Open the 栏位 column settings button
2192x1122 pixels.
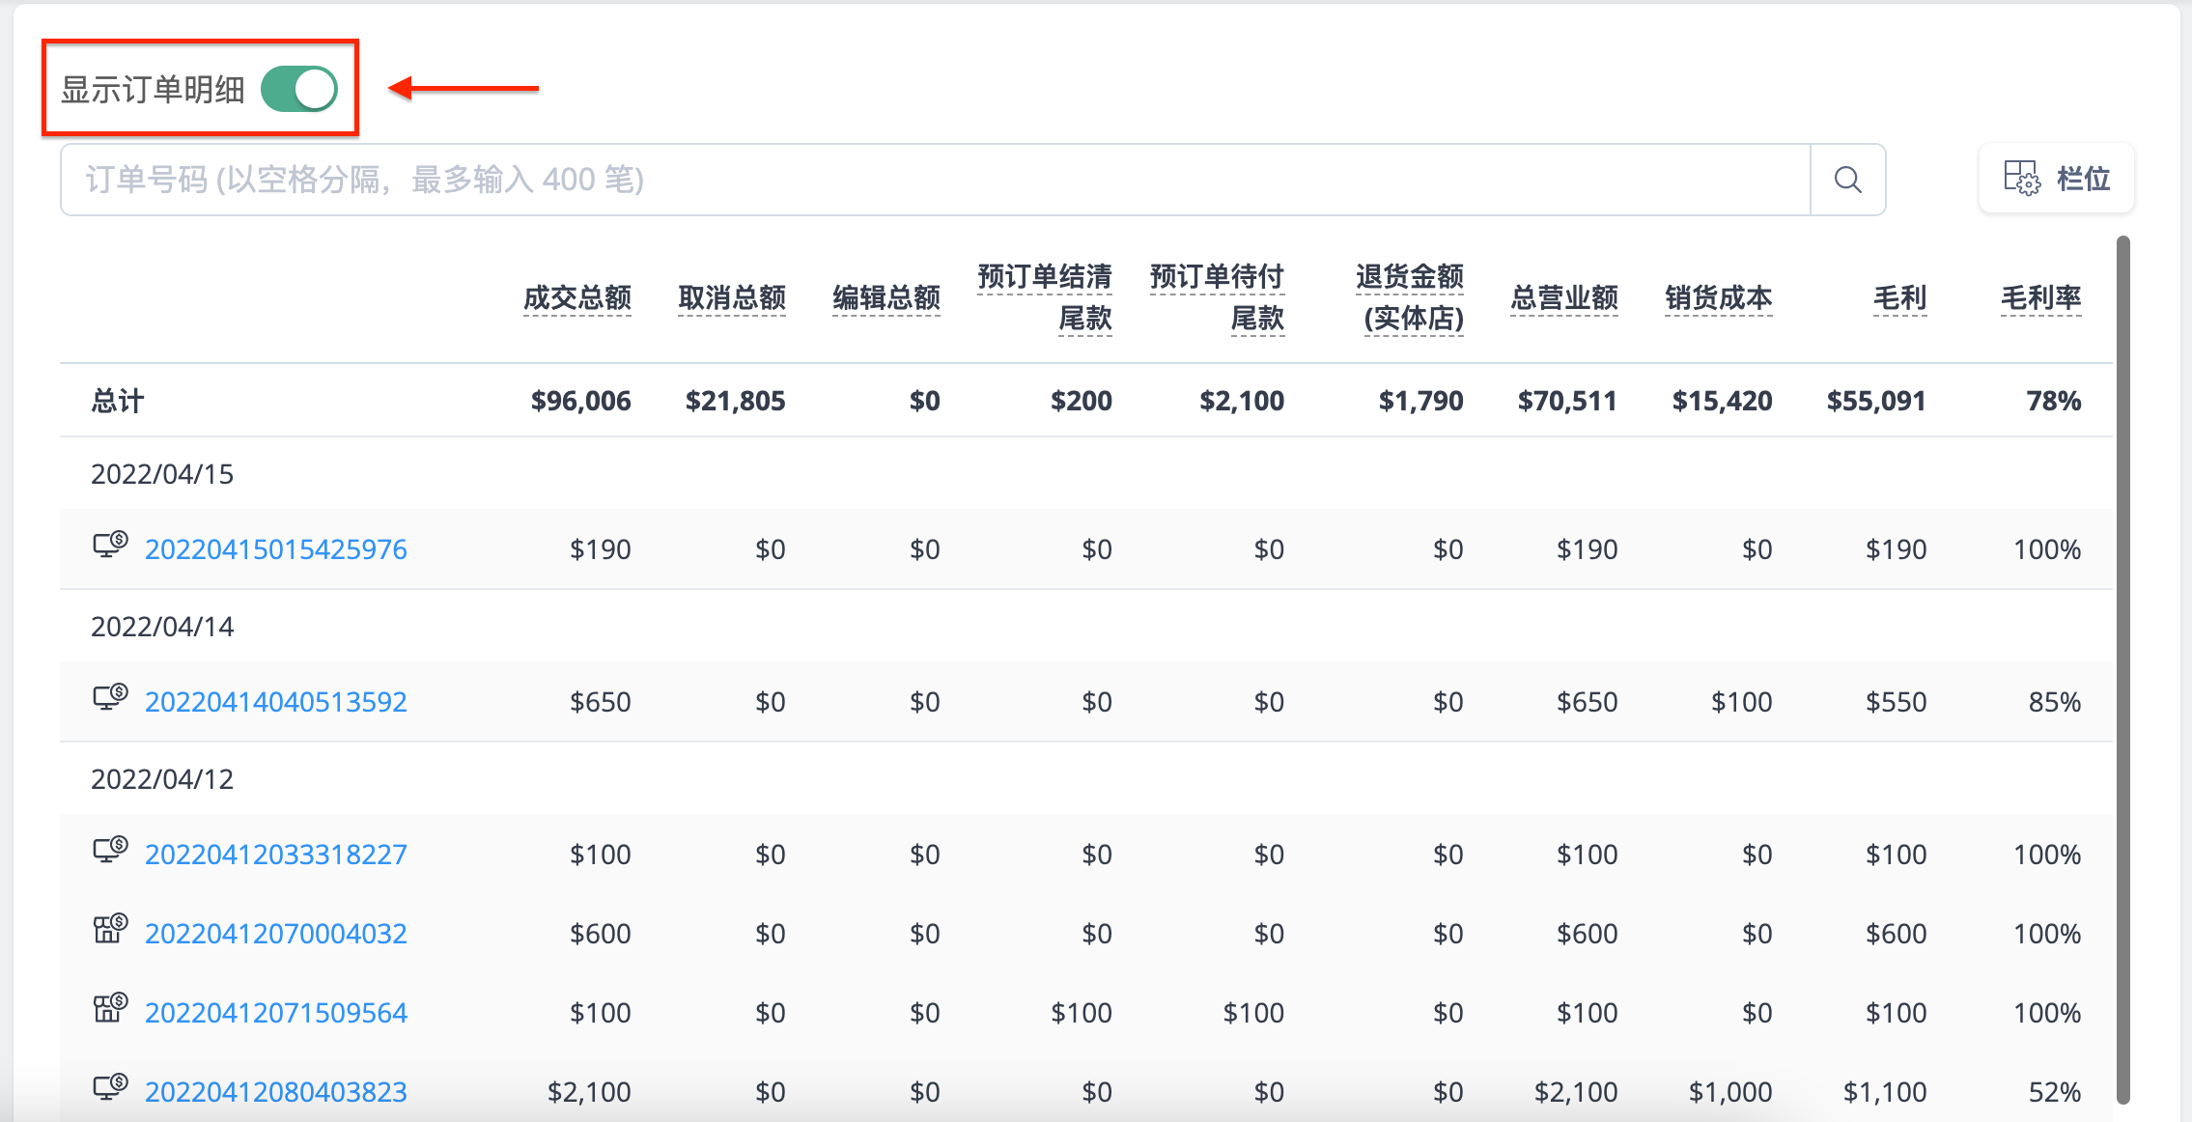click(2057, 179)
